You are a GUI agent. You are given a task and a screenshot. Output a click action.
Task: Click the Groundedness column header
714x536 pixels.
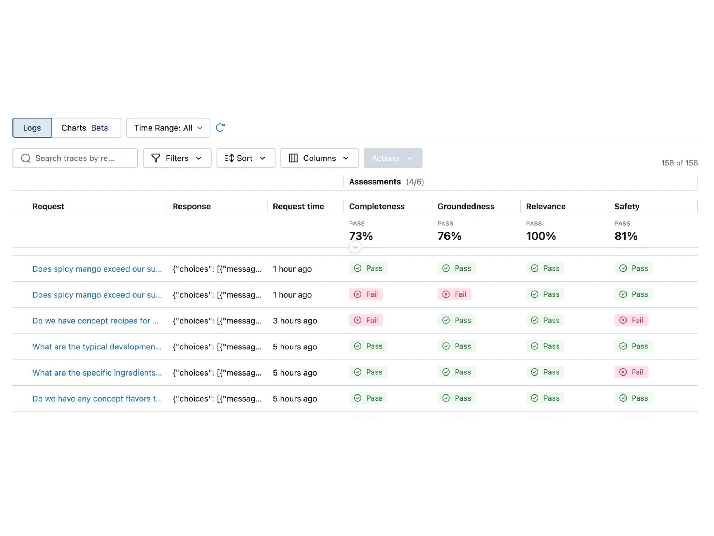point(466,206)
